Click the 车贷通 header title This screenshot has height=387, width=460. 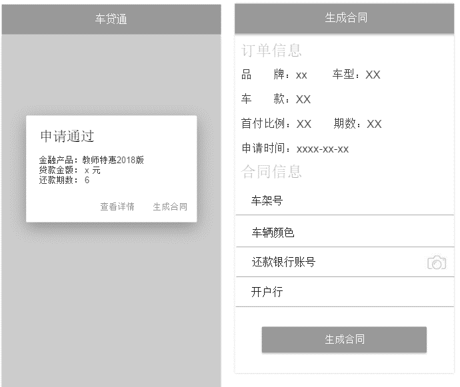[111, 19]
